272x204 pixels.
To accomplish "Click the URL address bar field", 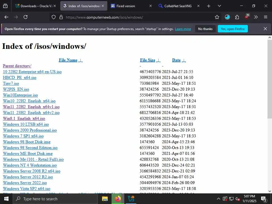I will coord(135,17).
